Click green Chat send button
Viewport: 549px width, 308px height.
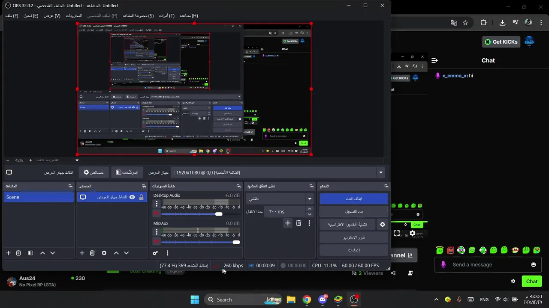(532, 281)
